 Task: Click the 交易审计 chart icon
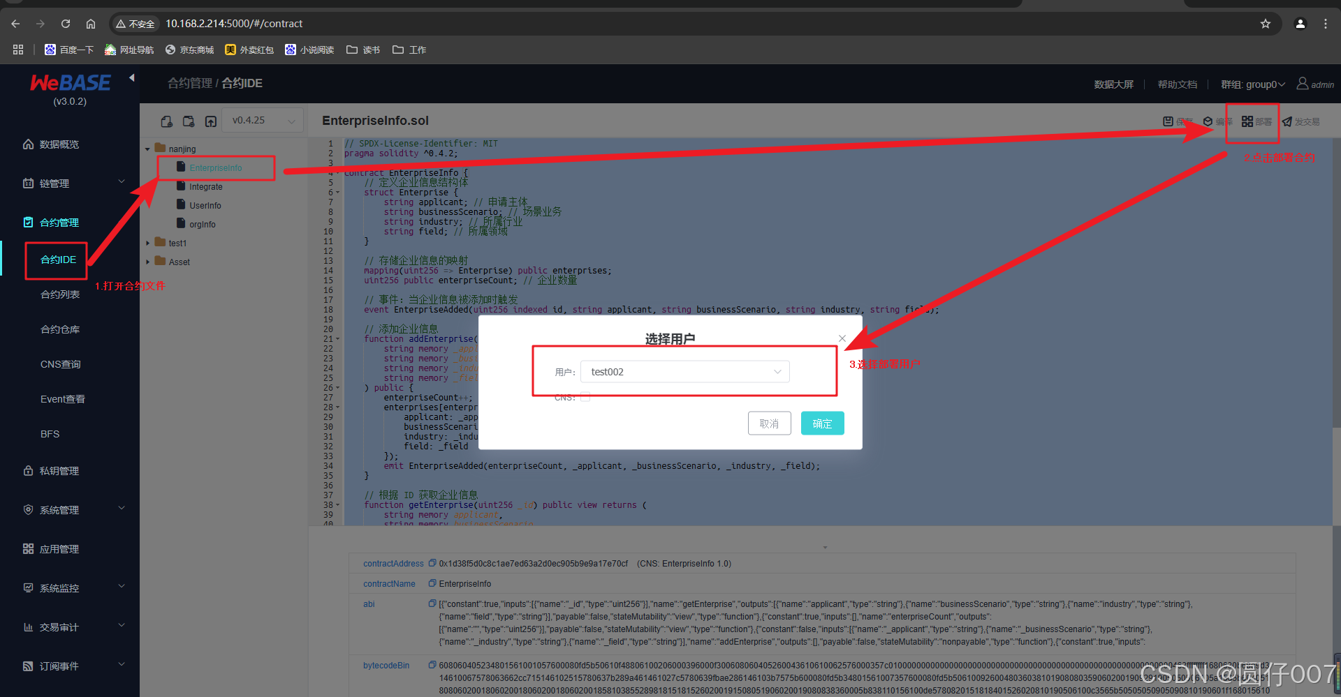point(28,627)
